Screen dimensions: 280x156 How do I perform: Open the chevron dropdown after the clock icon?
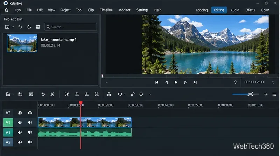point(150,94)
